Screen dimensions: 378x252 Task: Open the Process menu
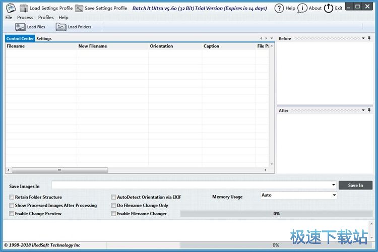click(25, 17)
